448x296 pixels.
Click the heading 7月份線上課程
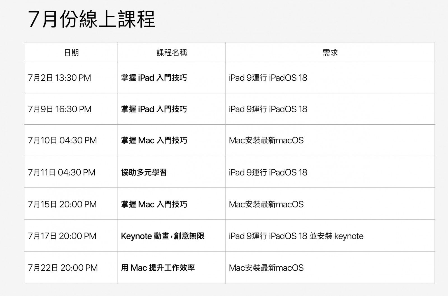pyautogui.click(x=92, y=19)
